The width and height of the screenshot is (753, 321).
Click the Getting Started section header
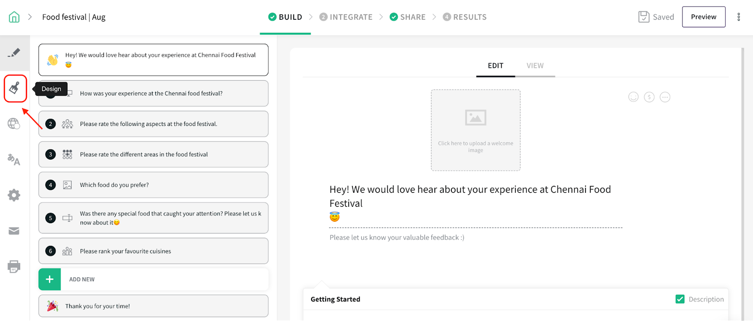[x=336, y=299]
